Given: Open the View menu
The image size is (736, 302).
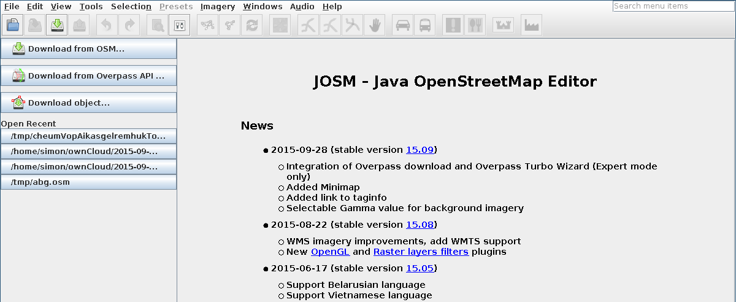Looking at the screenshot, I should point(61,7).
